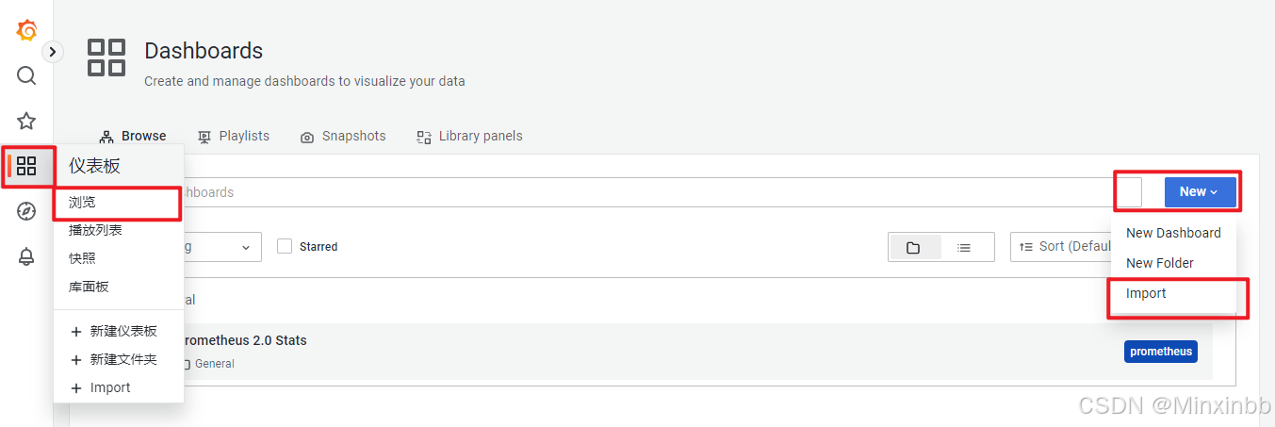Open the Prometheus 2.0 Stats dashboard
Image resolution: width=1275 pixels, height=427 pixels.
242,340
